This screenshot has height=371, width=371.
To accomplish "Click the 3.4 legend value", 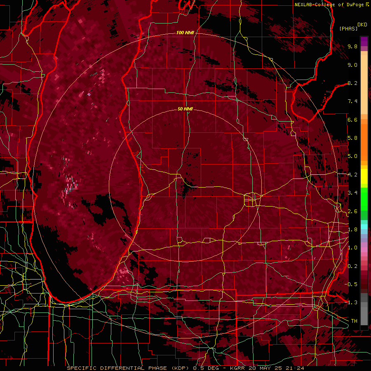I will click(x=352, y=193).
